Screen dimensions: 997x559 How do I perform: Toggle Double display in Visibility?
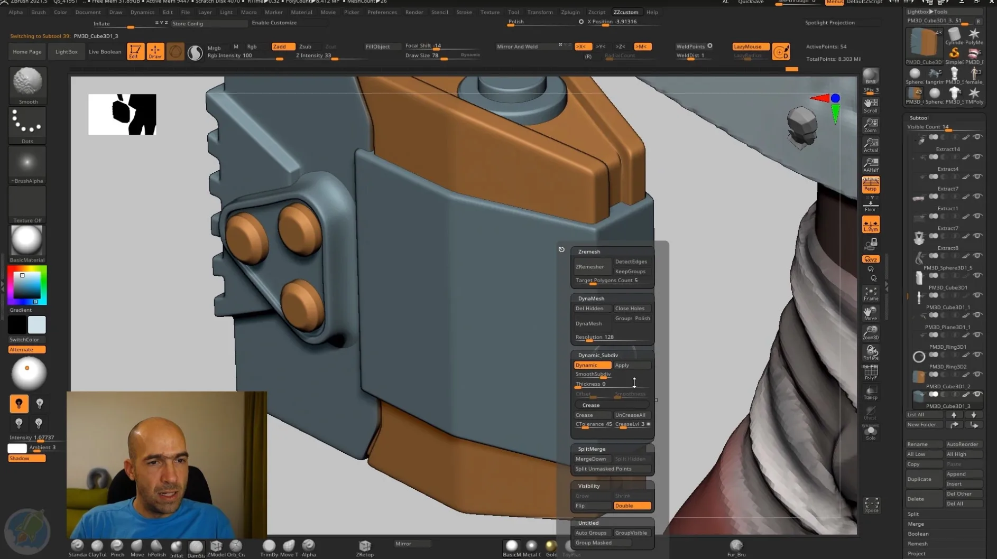coord(632,506)
